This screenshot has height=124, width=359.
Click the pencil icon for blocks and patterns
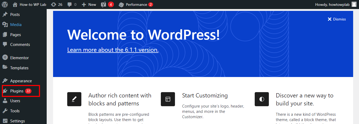tap(74, 99)
